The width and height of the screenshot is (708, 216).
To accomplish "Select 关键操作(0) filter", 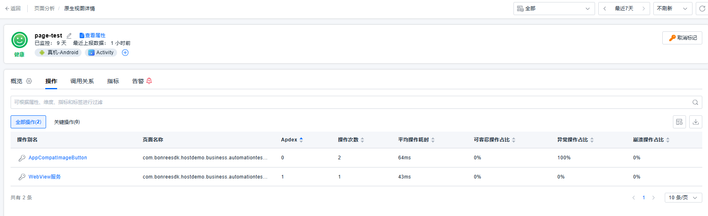I will click(x=67, y=122).
